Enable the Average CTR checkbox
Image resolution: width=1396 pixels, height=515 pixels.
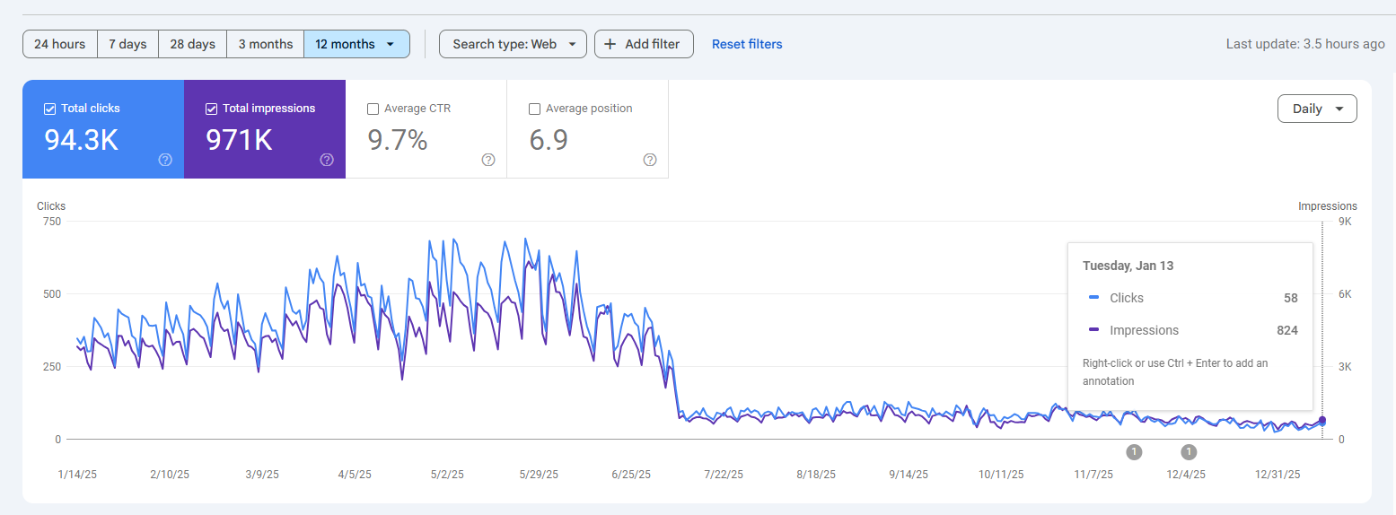click(x=373, y=109)
